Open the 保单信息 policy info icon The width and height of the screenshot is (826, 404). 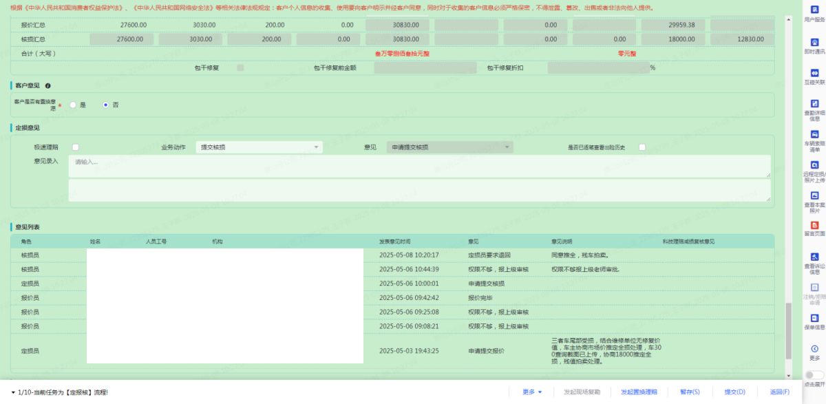click(x=814, y=317)
